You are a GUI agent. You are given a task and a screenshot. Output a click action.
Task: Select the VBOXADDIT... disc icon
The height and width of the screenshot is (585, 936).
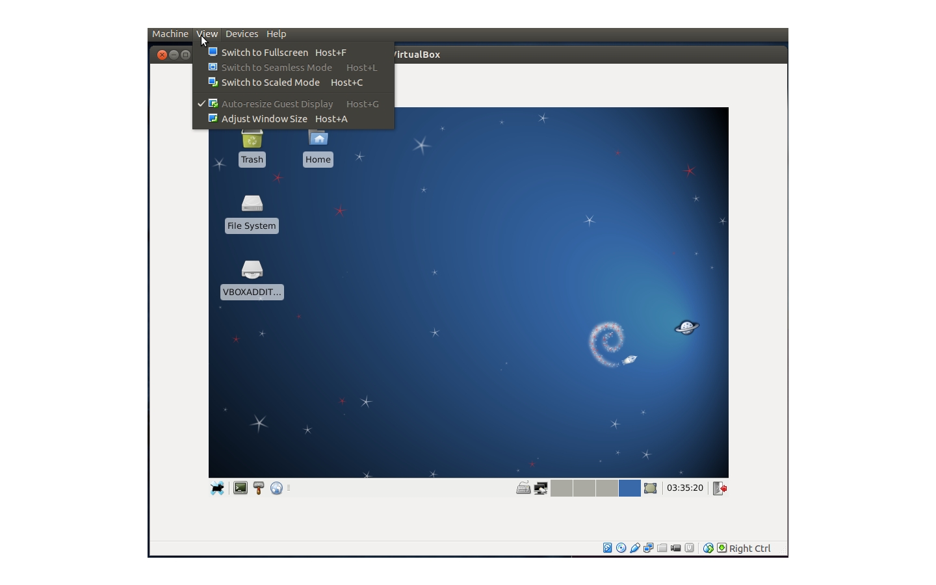click(x=252, y=279)
